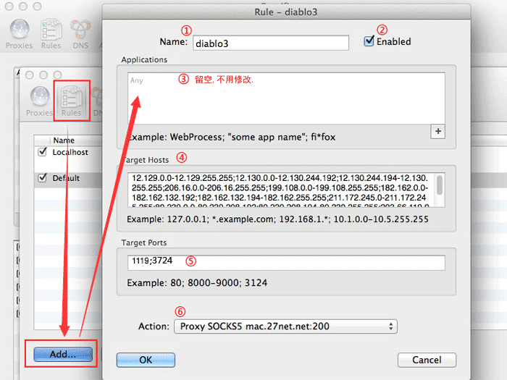507x380 pixels.
Task: Open DNS settings in the back window toolbar
Action: coord(80,33)
